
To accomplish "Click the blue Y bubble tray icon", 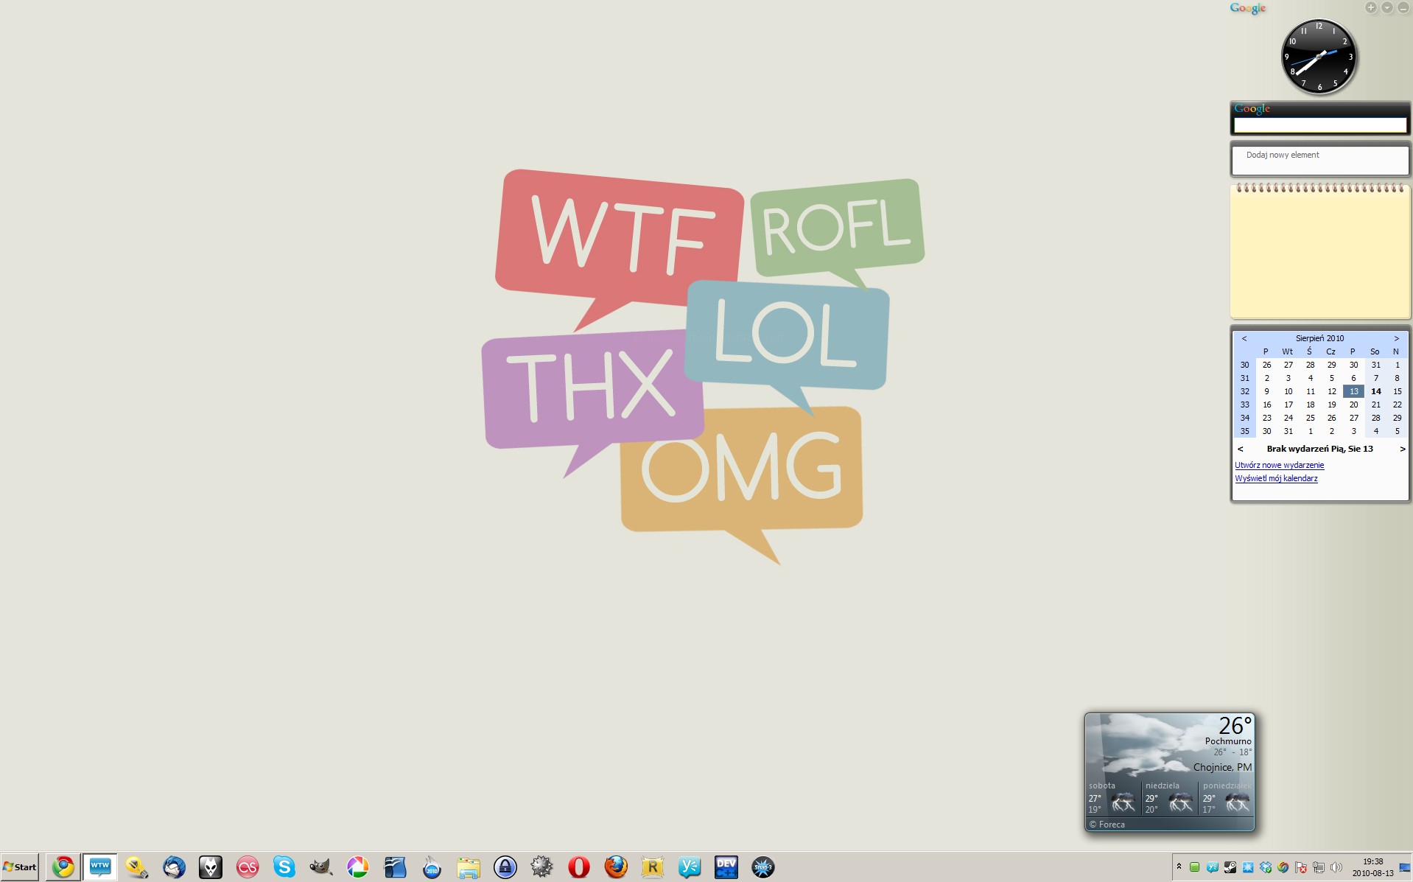I will (1213, 867).
